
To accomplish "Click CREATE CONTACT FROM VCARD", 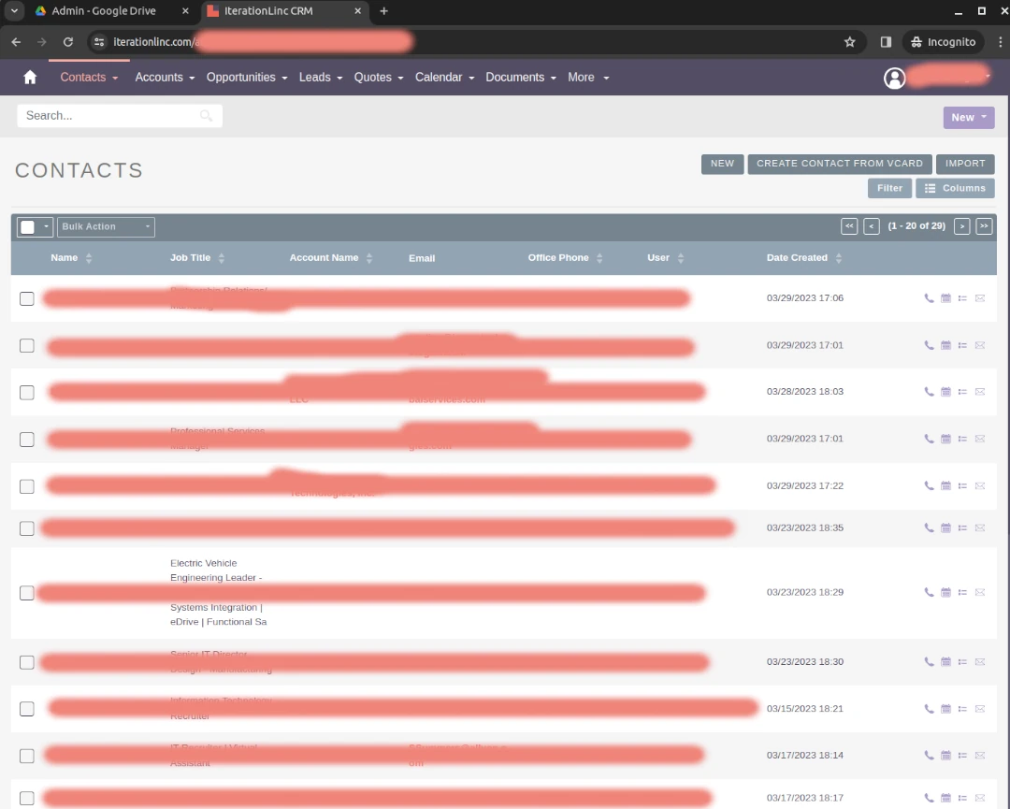I will tap(839, 164).
